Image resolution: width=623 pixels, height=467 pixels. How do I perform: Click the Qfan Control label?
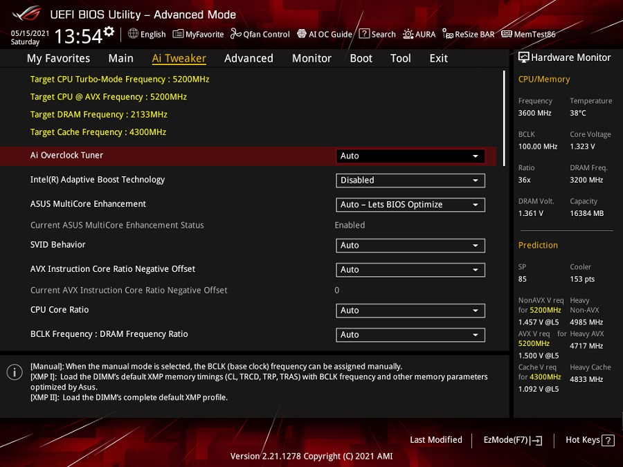(x=267, y=35)
